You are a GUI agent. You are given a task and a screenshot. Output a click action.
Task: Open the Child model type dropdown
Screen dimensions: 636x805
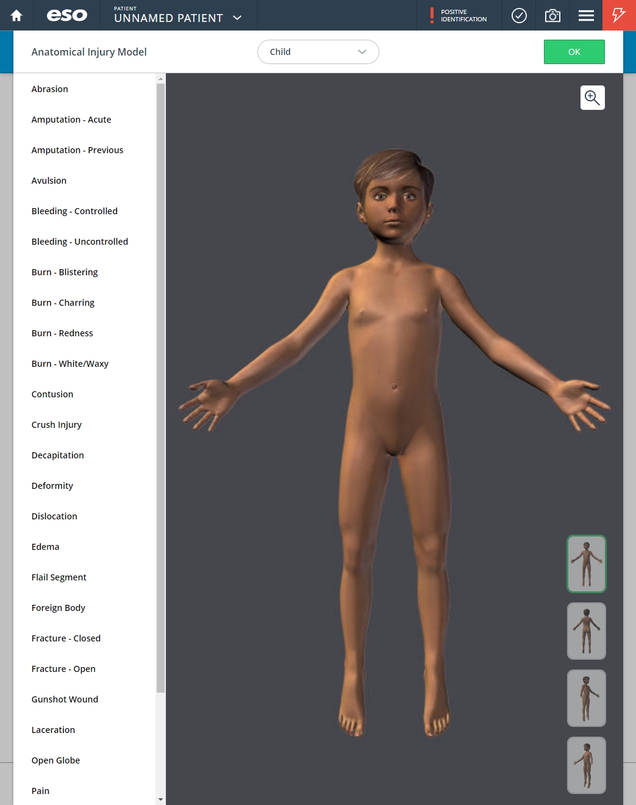pos(318,52)
